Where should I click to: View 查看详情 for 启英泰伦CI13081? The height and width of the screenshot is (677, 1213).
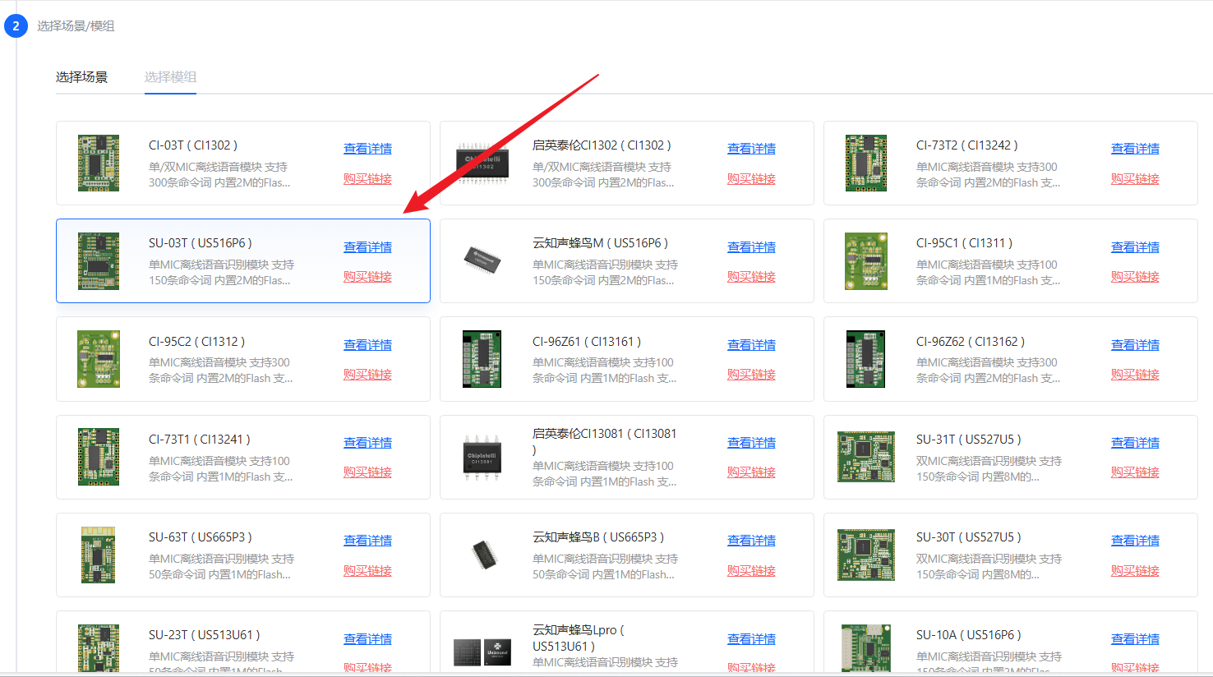point(751,443)
